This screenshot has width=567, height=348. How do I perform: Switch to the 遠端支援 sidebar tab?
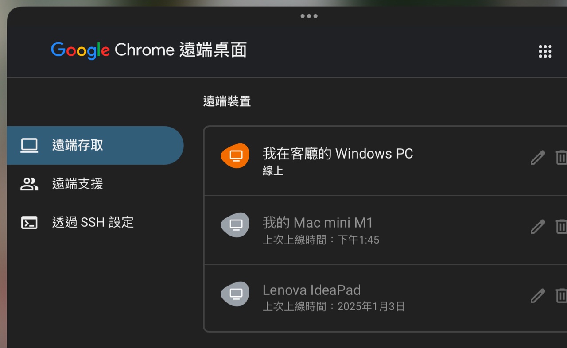tap(78, 184)
